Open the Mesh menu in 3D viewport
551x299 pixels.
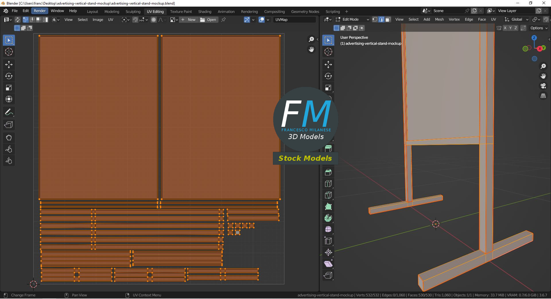pyautogui.click(x=439, y=19)
